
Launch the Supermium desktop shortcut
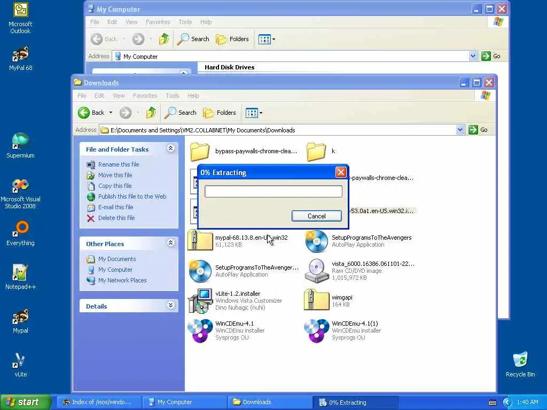click(x=20, y=145)
